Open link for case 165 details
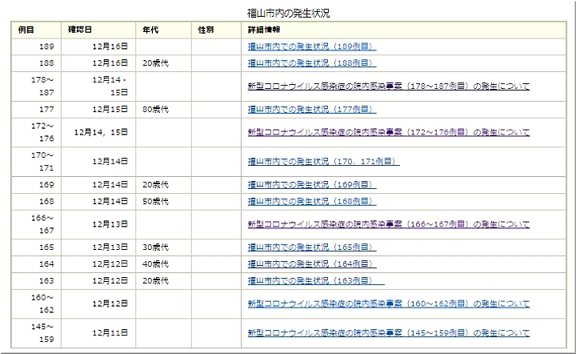This screenshot has height=354, width=576. [x=311, y=247]
